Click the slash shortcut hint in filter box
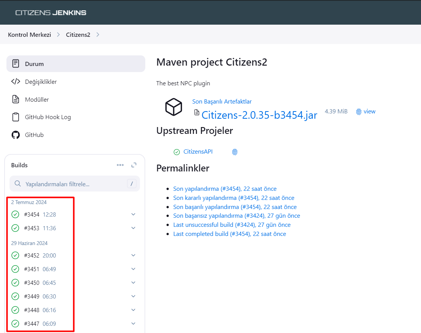The width and height of the screenshot is (421, 333). coord(132,184)
